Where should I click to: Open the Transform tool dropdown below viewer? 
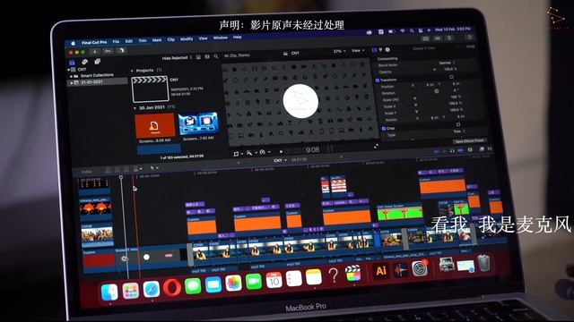pos(238,154)
